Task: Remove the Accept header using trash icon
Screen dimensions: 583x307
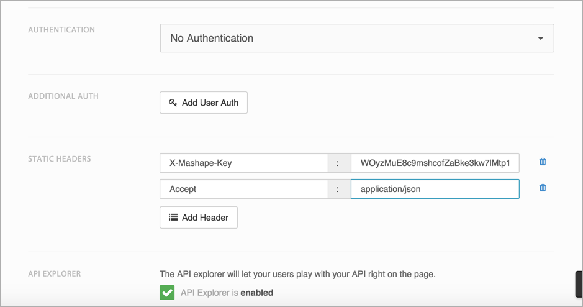Action: pyautogui.click(x=543, y=188)
